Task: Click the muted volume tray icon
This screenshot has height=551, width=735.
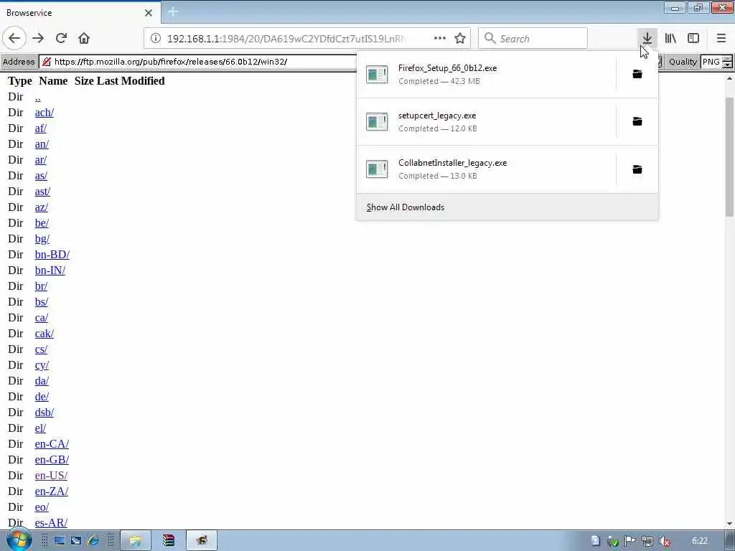Action: [x=664, y=541]
